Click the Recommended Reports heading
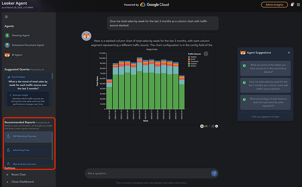 20,122
